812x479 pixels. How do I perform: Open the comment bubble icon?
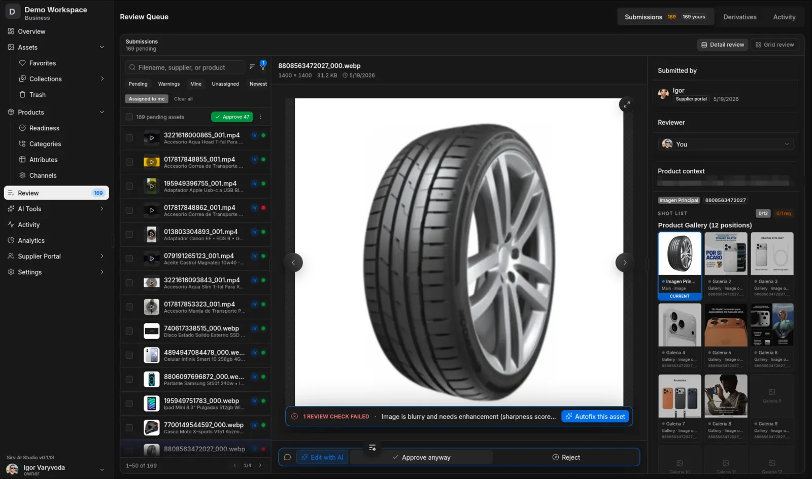click(x=287, y=457)
